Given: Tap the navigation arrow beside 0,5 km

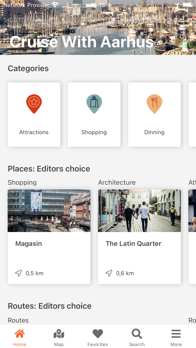Looking at the screenshot, I should pos(18,273).
